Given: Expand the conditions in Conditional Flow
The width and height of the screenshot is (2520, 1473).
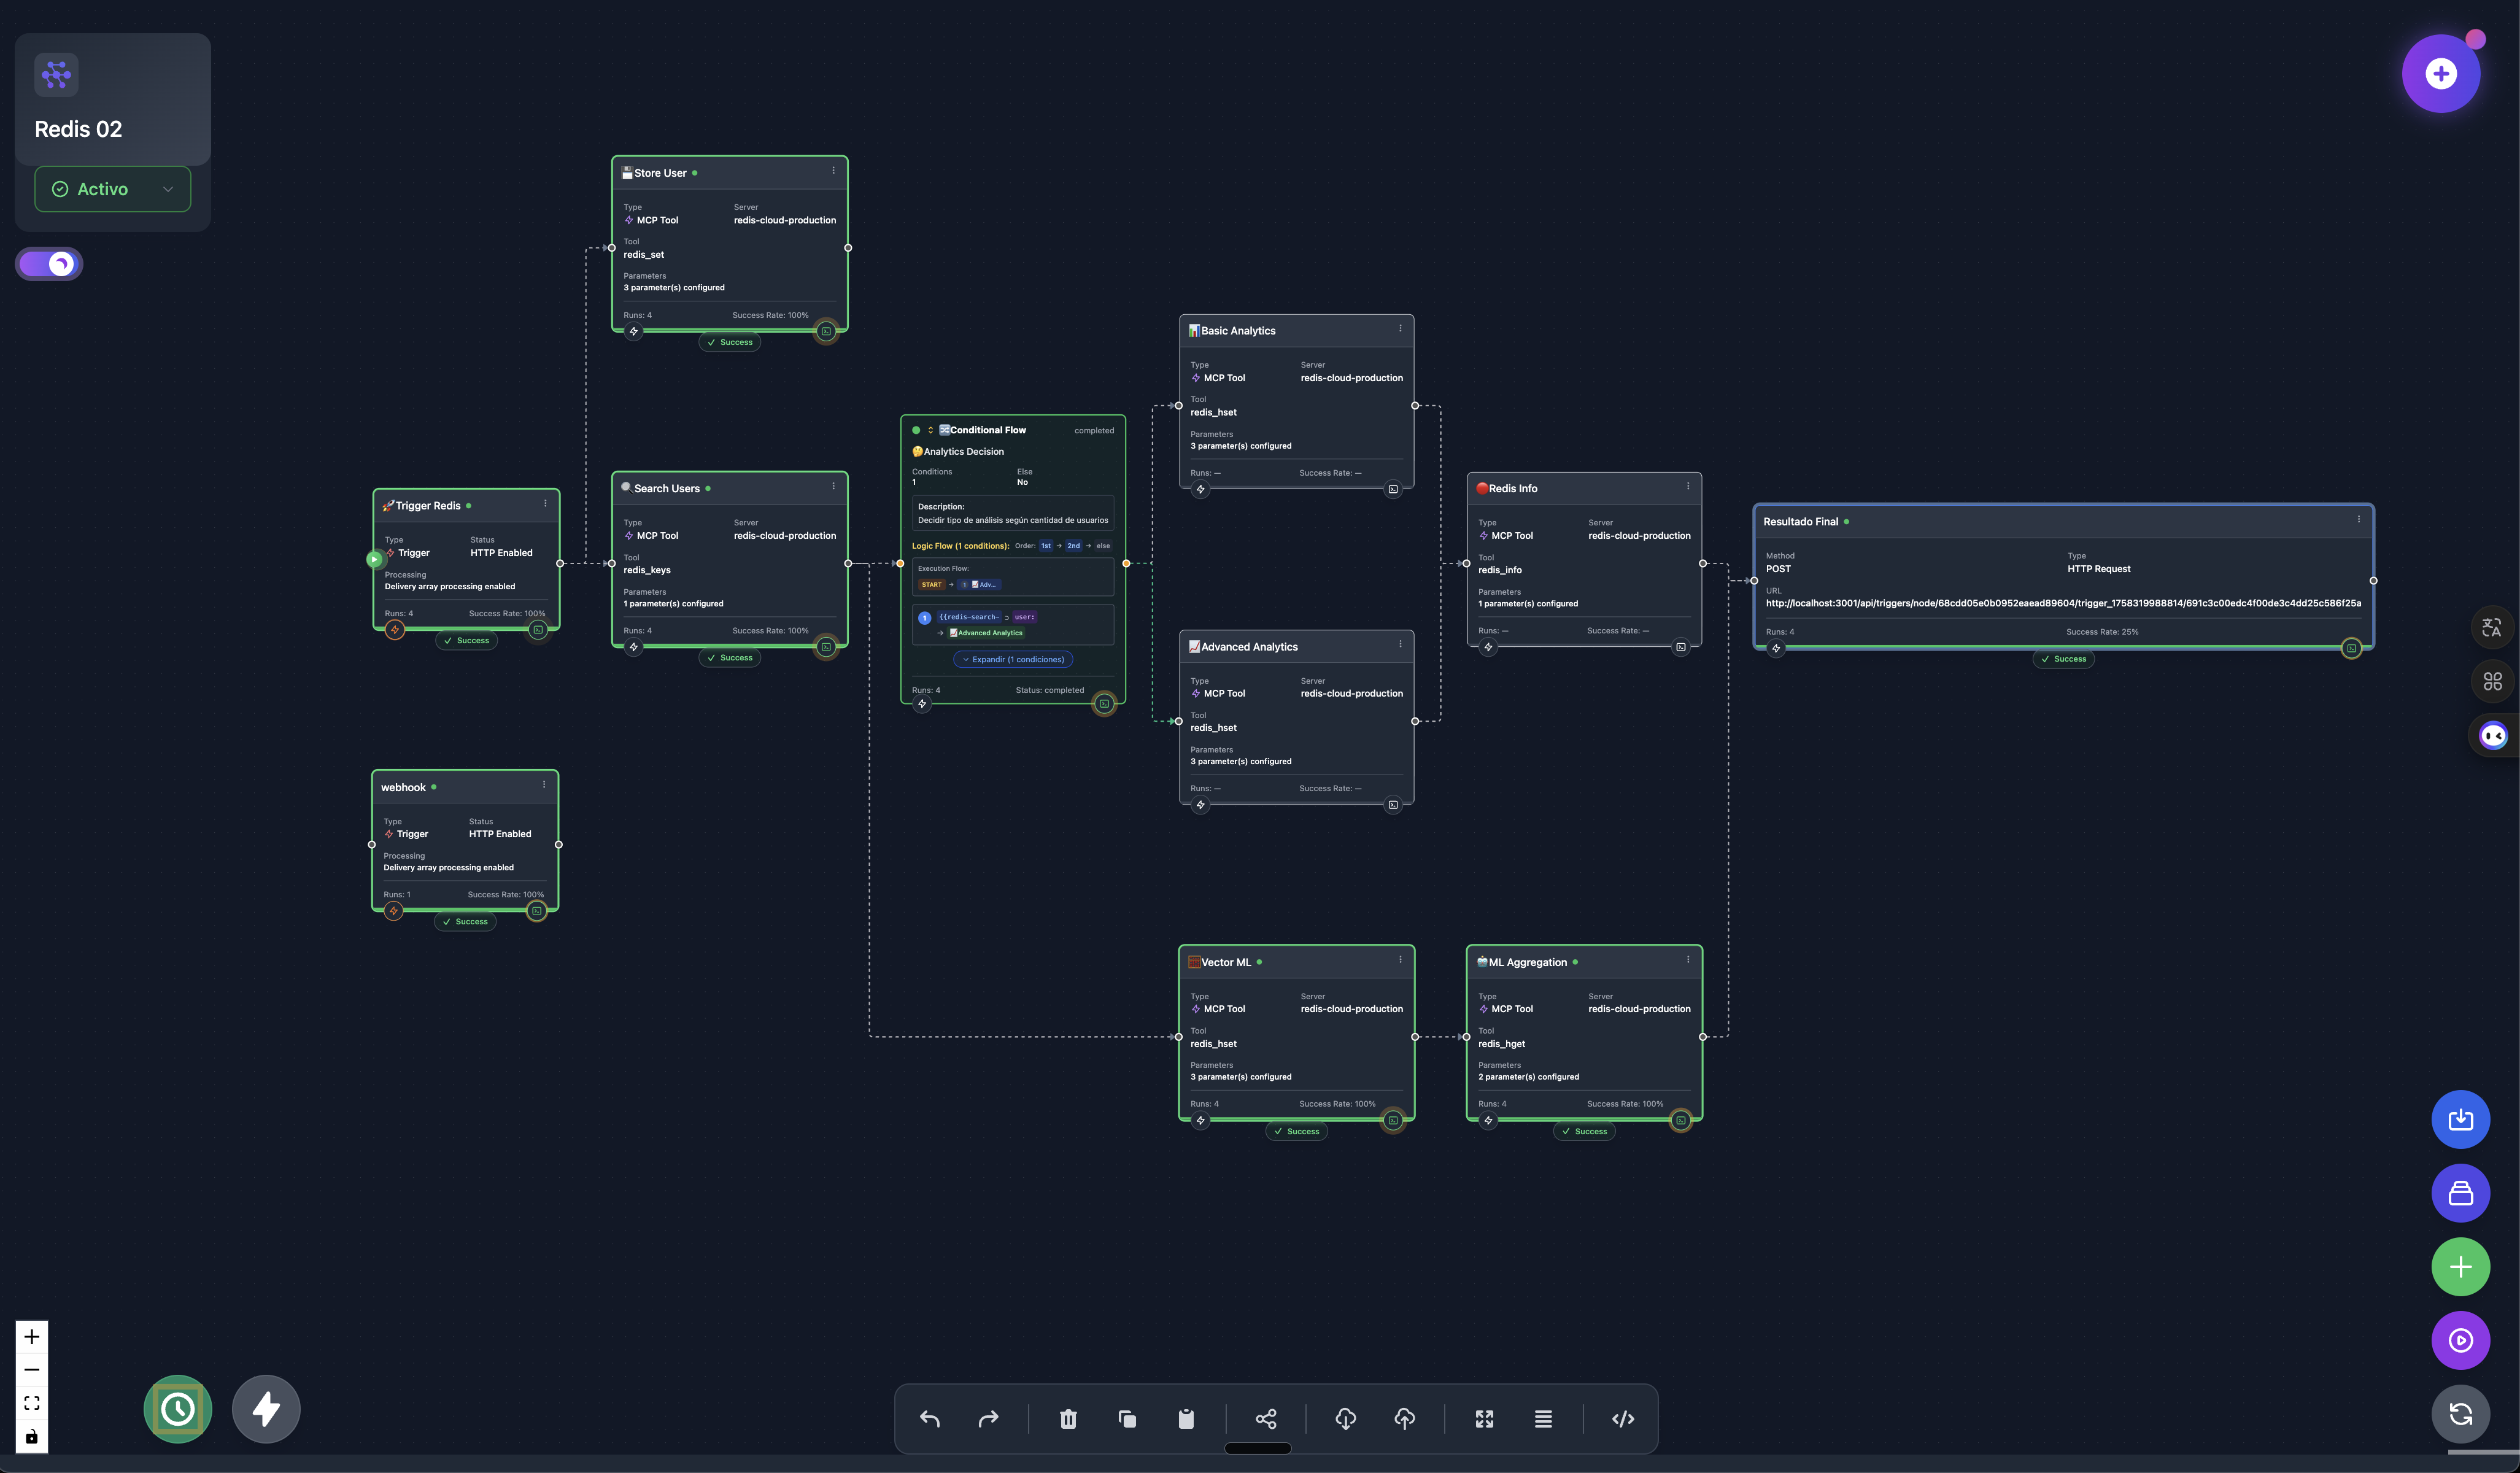Looking at the screenshot, I should (x=1013, y=659).
